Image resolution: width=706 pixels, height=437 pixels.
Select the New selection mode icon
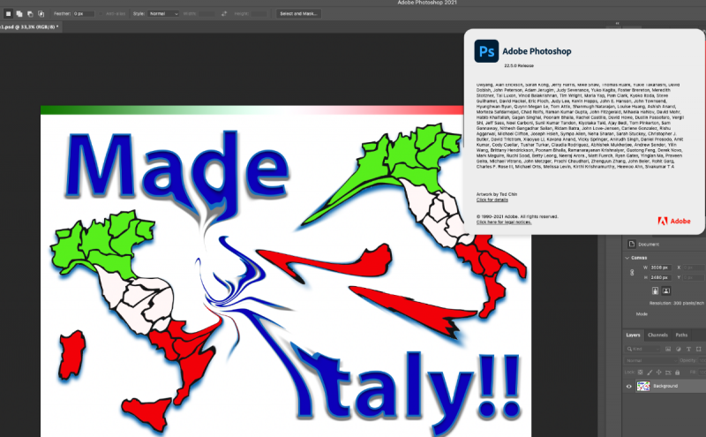[x=8, y=14]
